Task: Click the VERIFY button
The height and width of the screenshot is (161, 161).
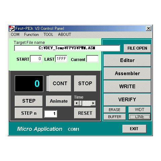Action: 127,100
